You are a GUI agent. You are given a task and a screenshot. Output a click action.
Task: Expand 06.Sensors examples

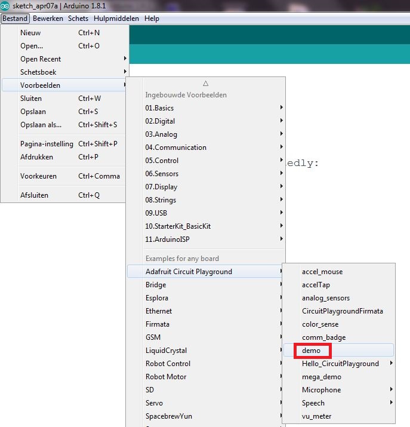(206, 173)
